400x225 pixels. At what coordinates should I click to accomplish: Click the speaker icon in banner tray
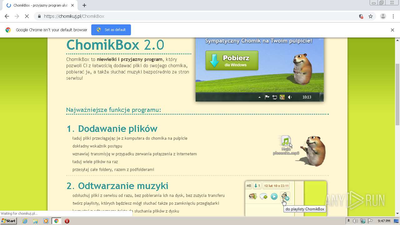[x=290, y=97]
